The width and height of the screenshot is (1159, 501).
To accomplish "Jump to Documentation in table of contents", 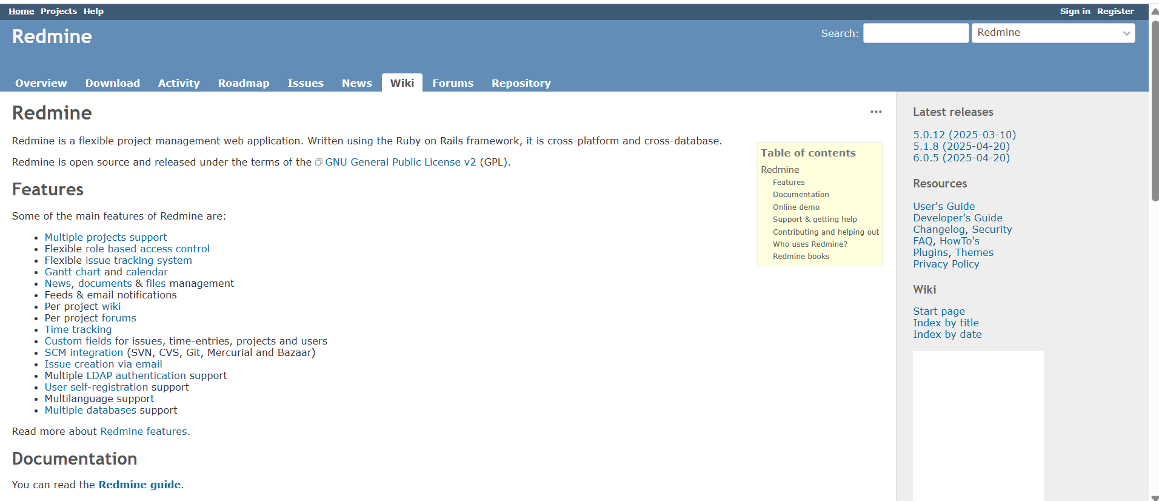I will click(801, 195).
